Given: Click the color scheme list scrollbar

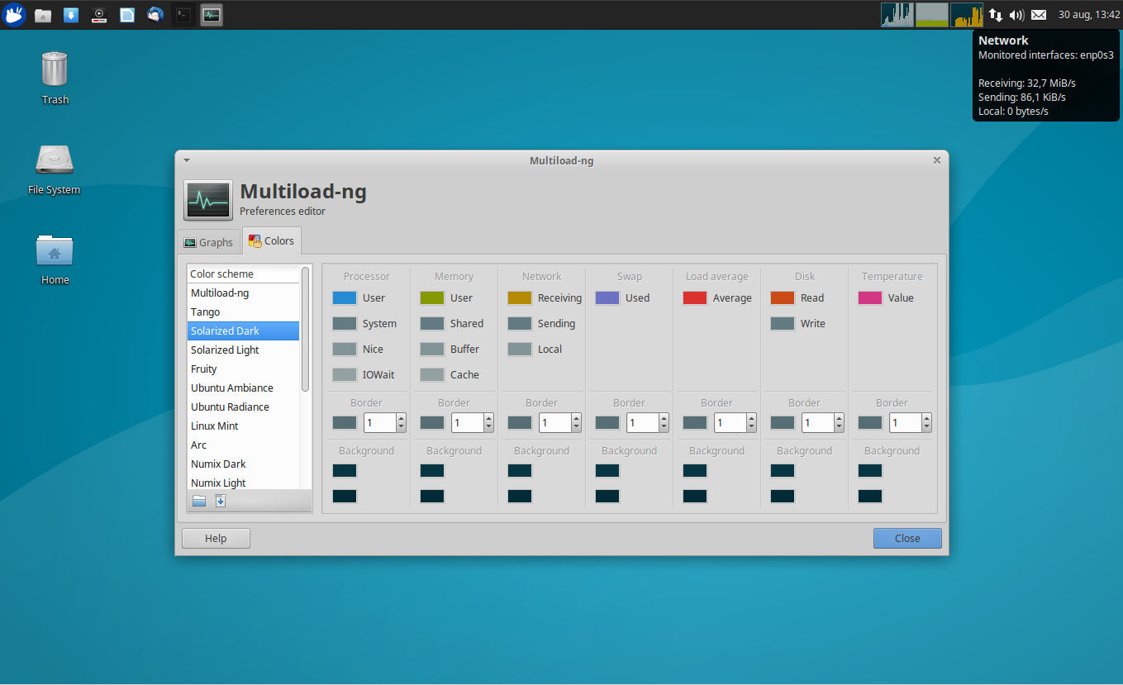Looking at the screenshot, I should click(305, 329).
